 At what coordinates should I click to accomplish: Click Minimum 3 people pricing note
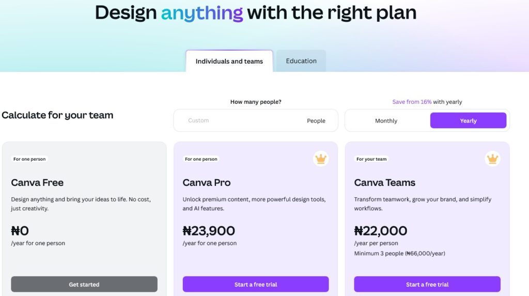point(399,254)
